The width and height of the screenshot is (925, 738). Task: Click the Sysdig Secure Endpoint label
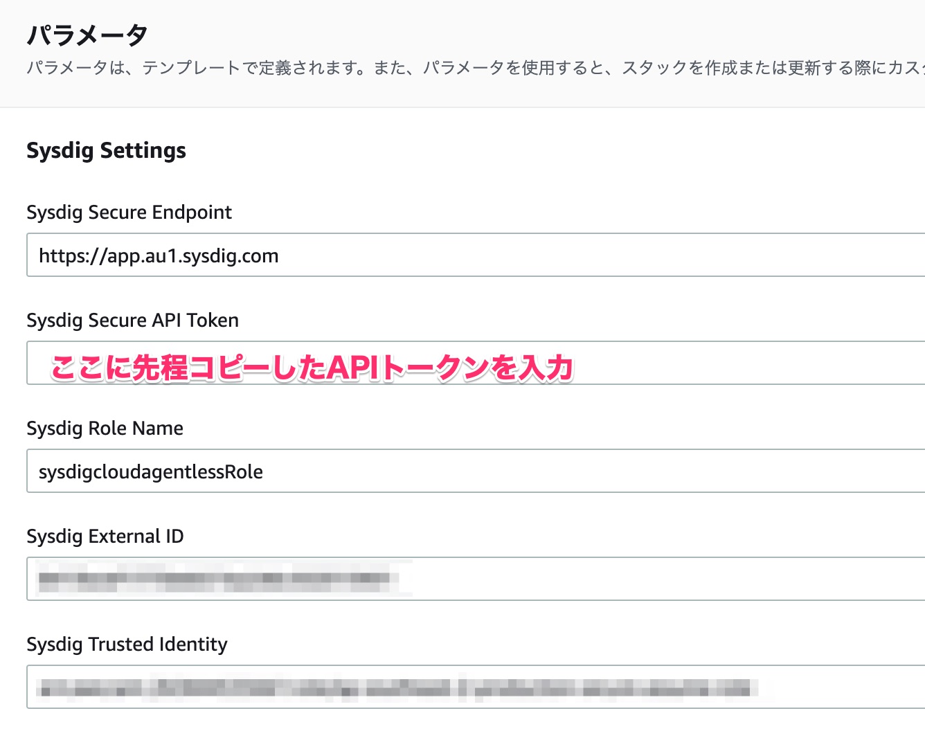129,212
